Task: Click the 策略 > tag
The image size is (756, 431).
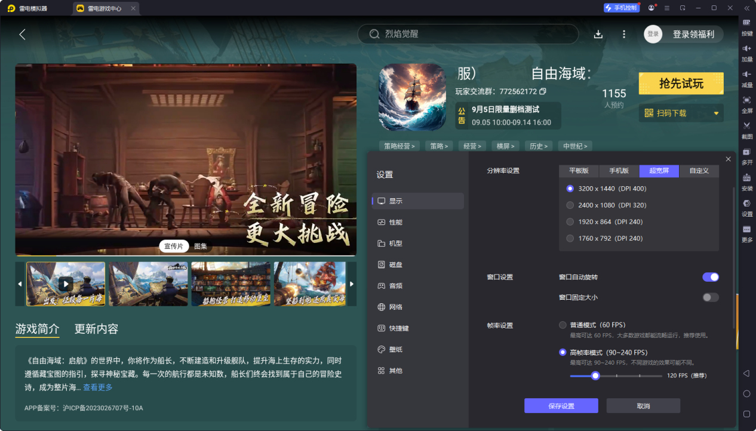Action: [439, 146]
